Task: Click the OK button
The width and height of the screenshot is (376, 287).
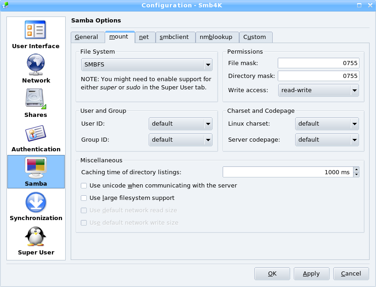Action: click(x=272, y=274)
